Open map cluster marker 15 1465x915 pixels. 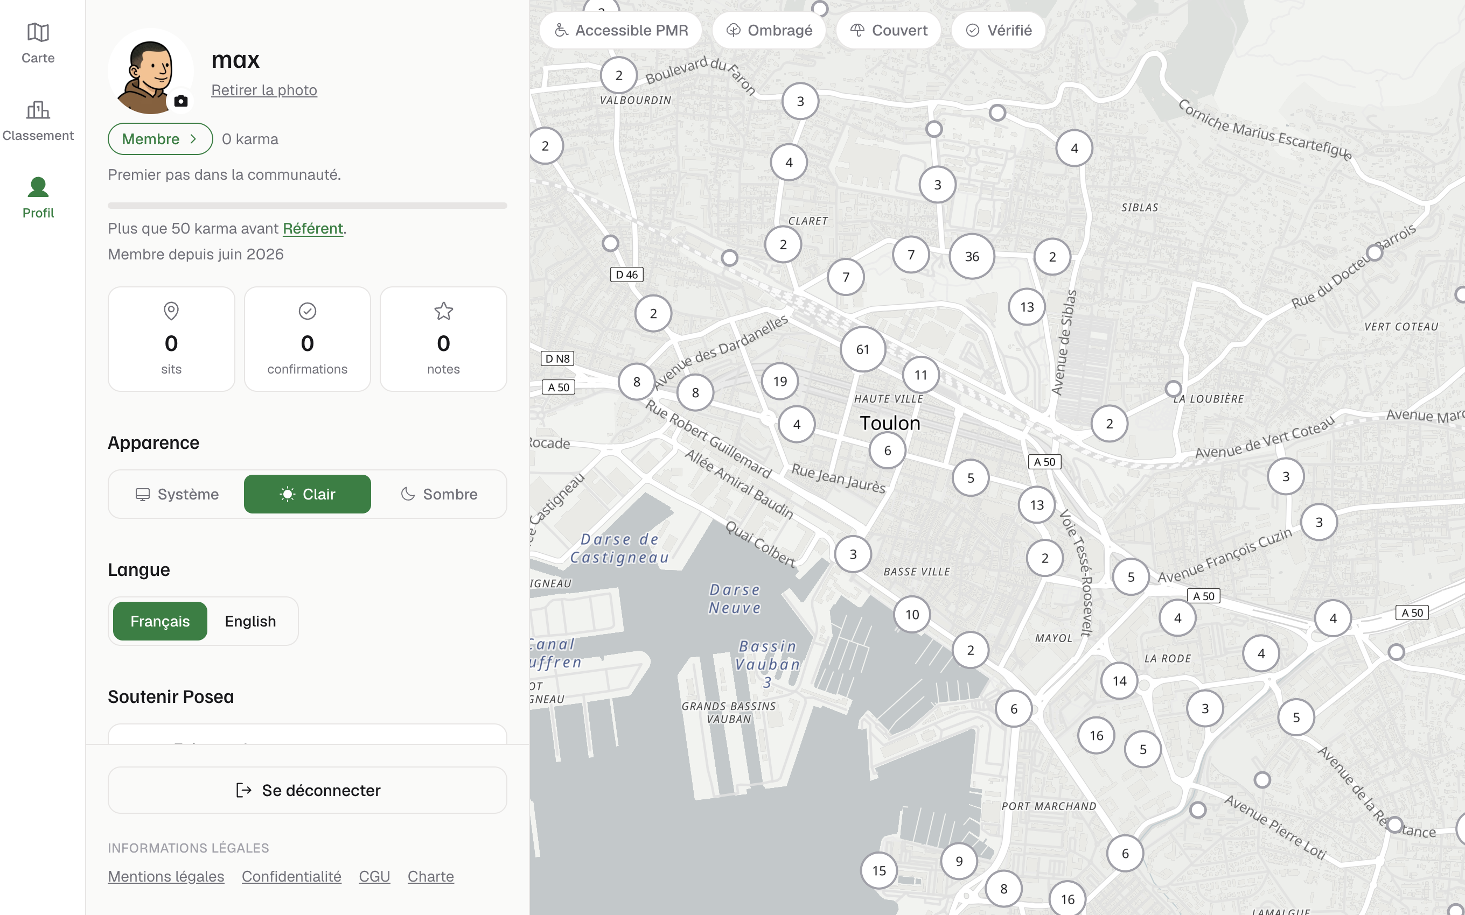pyautogui.click(x=879, y=871)
